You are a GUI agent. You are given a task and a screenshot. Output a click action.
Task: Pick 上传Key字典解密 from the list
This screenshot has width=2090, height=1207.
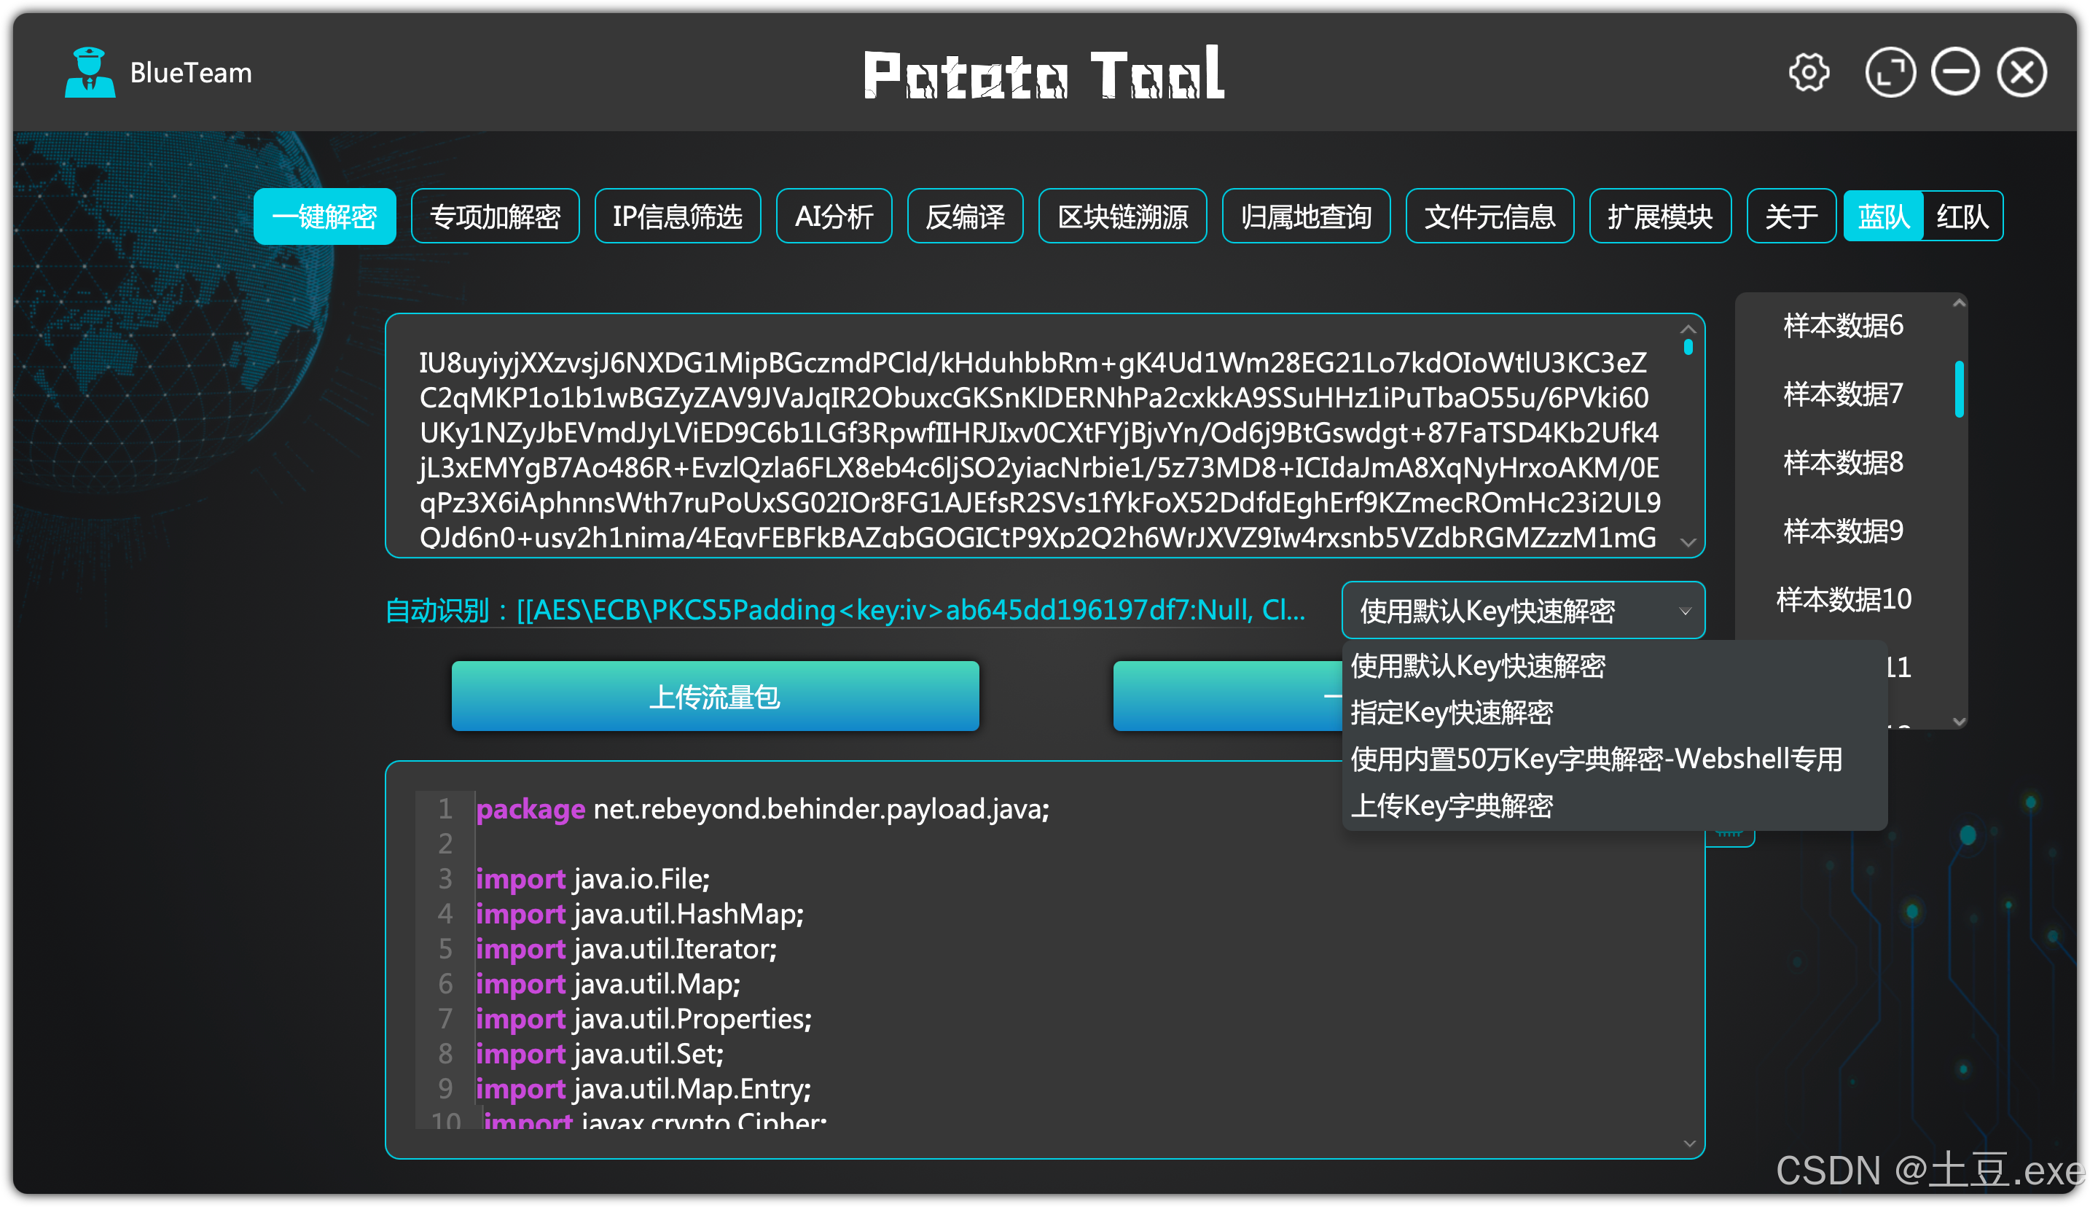click(1451, 806)
